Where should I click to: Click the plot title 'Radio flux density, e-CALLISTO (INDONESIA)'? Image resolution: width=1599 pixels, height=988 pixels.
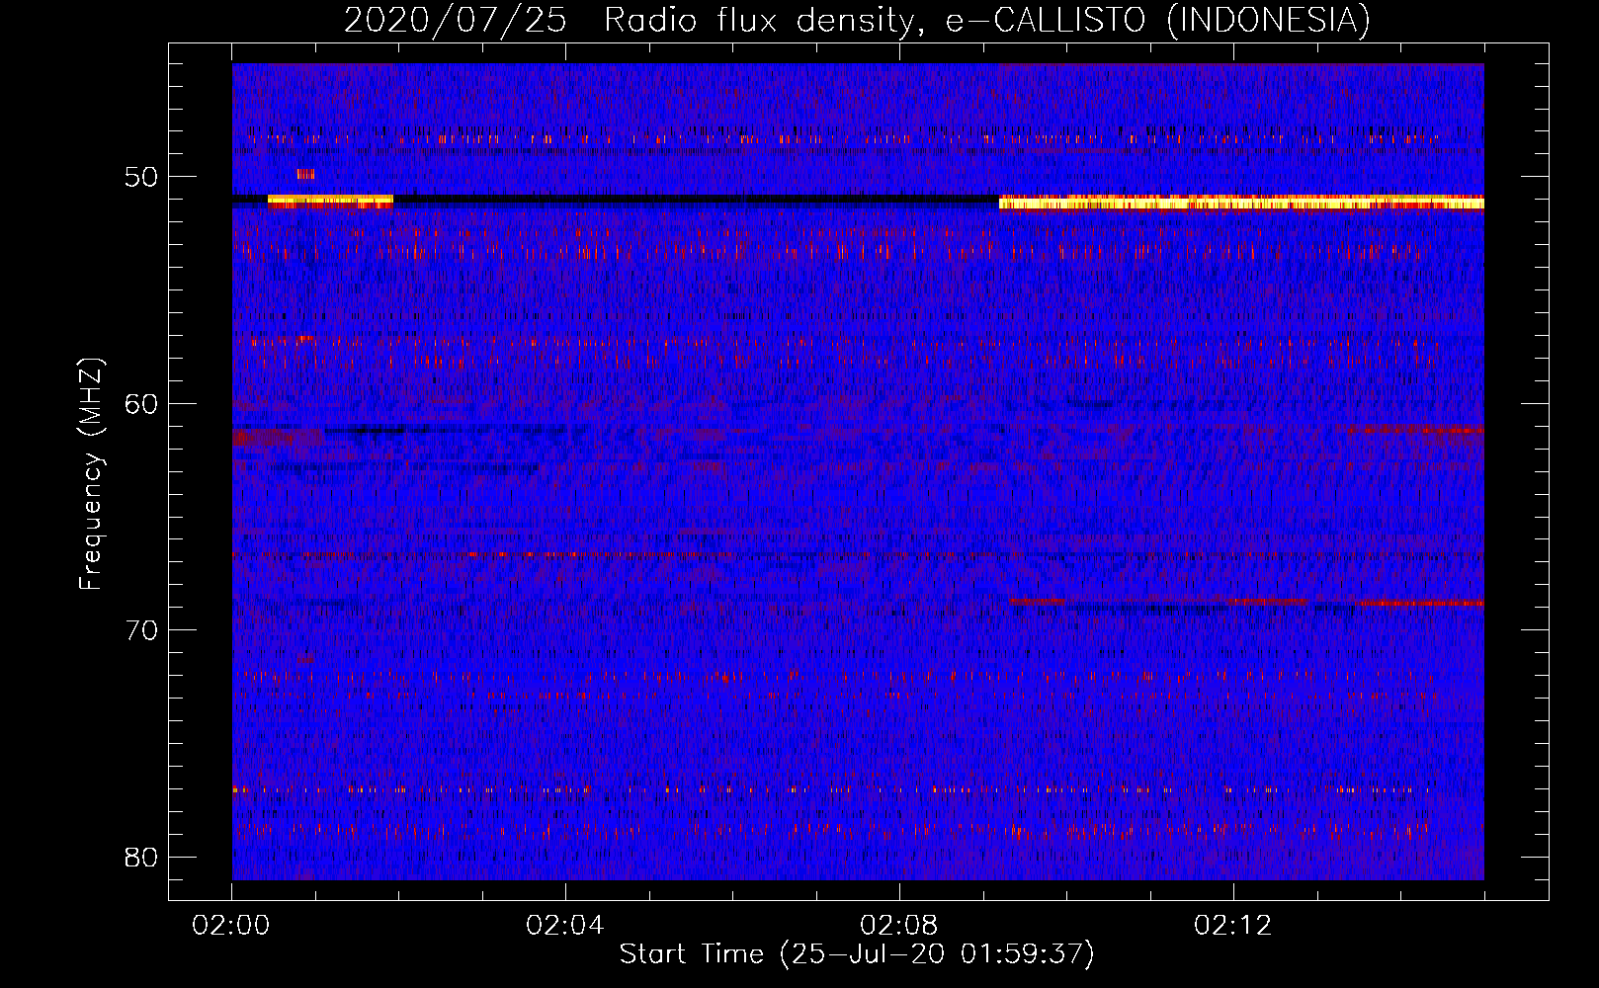(x=987, y=20)
